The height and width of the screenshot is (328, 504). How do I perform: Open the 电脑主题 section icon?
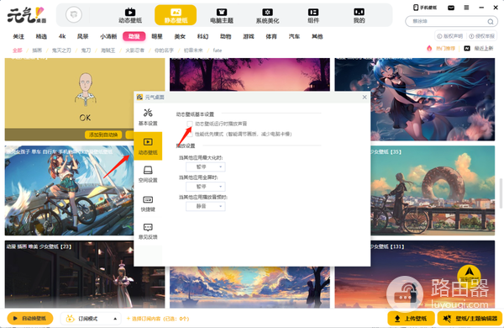(x=222, y=15)
